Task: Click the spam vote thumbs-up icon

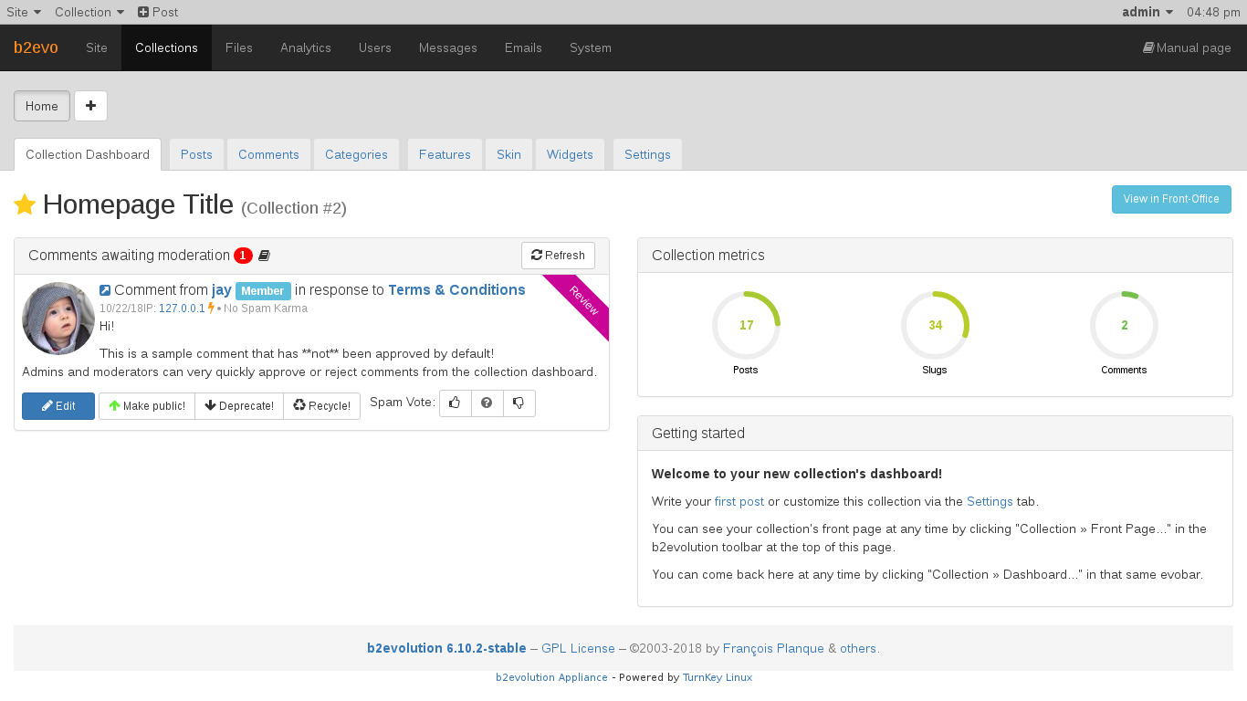Action: [455, 403]
